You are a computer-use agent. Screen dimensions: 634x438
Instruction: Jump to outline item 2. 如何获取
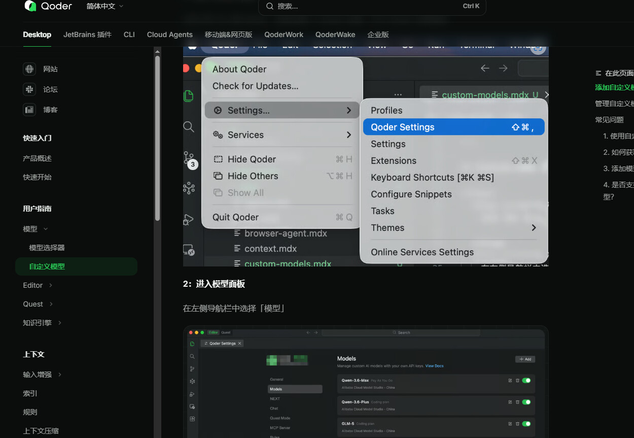[618, 152]
